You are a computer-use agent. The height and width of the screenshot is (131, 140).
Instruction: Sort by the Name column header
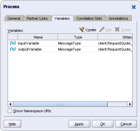38,37
